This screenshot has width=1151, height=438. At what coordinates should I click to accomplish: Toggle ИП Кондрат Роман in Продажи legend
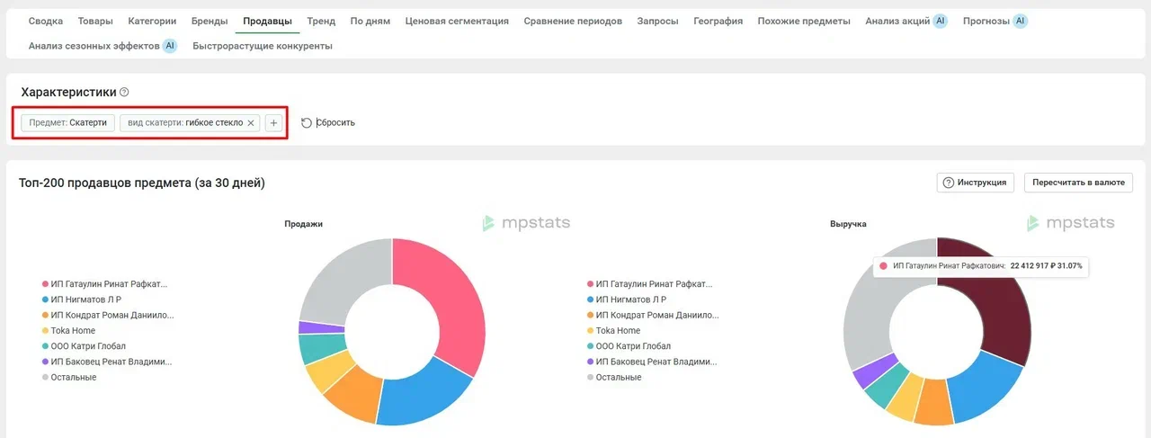coord(108,316)
